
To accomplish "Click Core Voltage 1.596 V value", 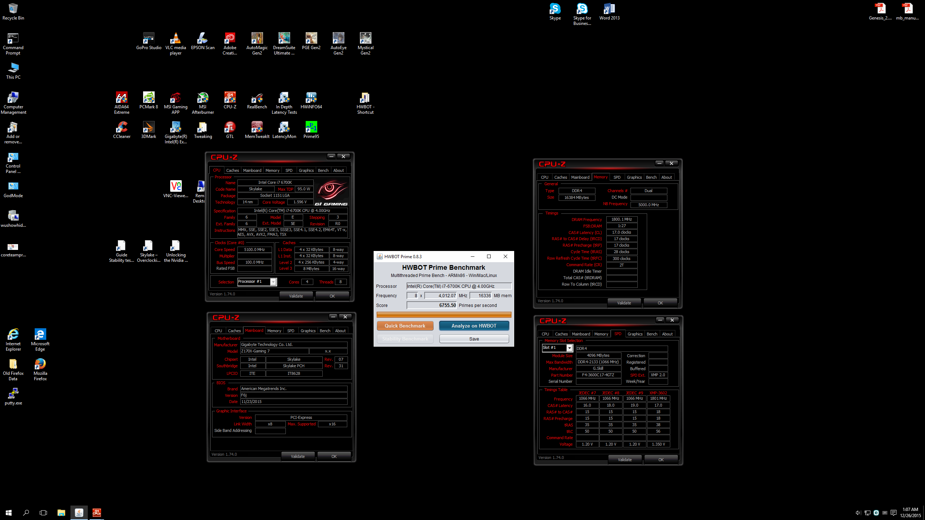I will click(x=300, y=202).
